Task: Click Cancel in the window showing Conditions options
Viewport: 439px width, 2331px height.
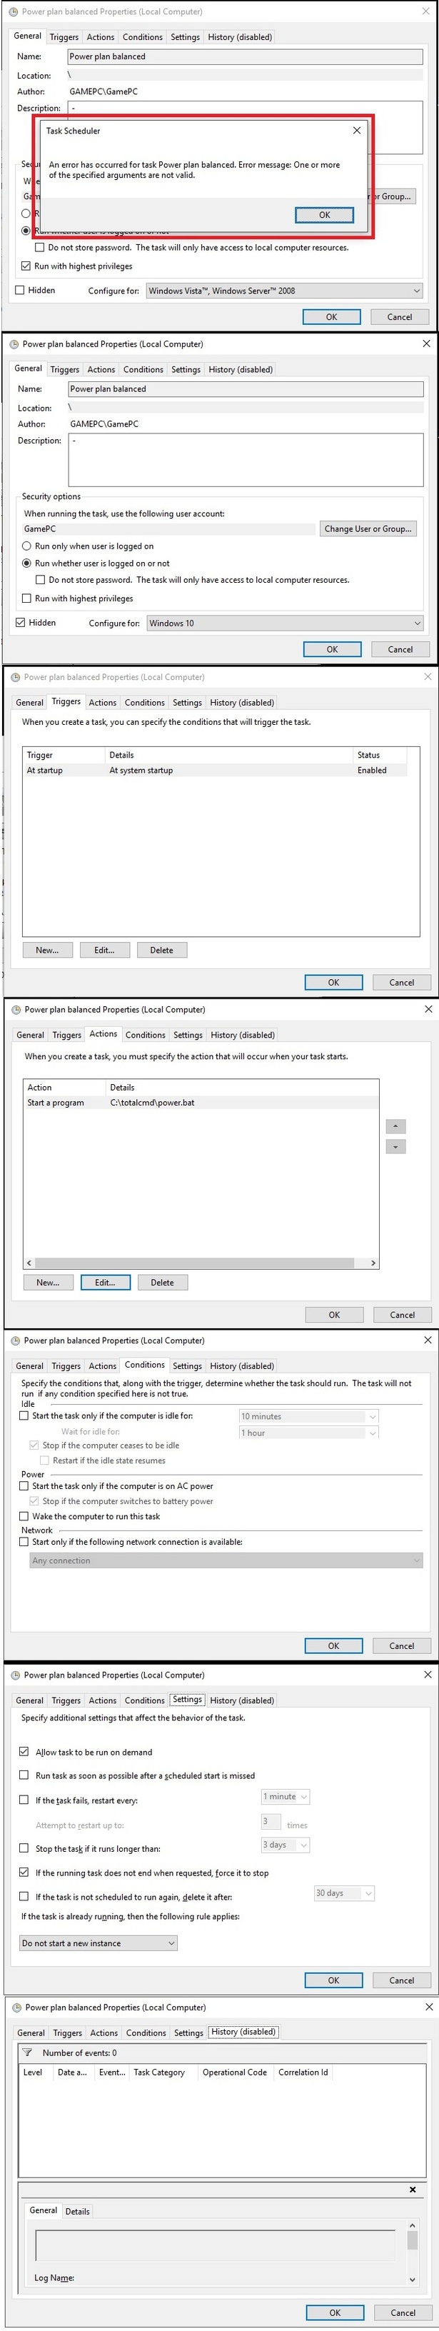Action: [401, 1646]
